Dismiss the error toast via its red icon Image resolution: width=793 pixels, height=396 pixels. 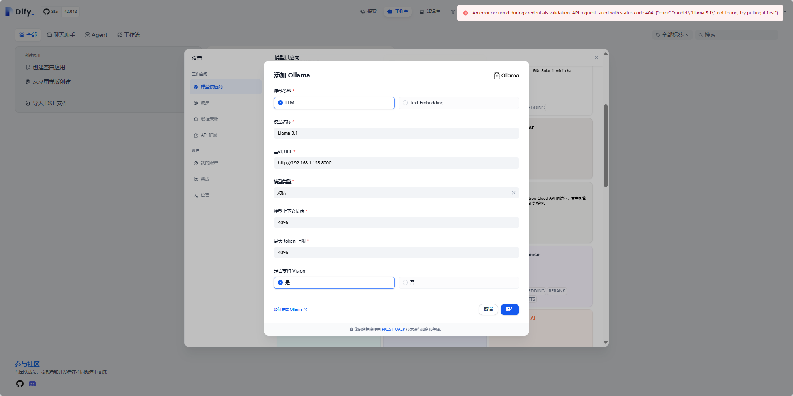465,13
